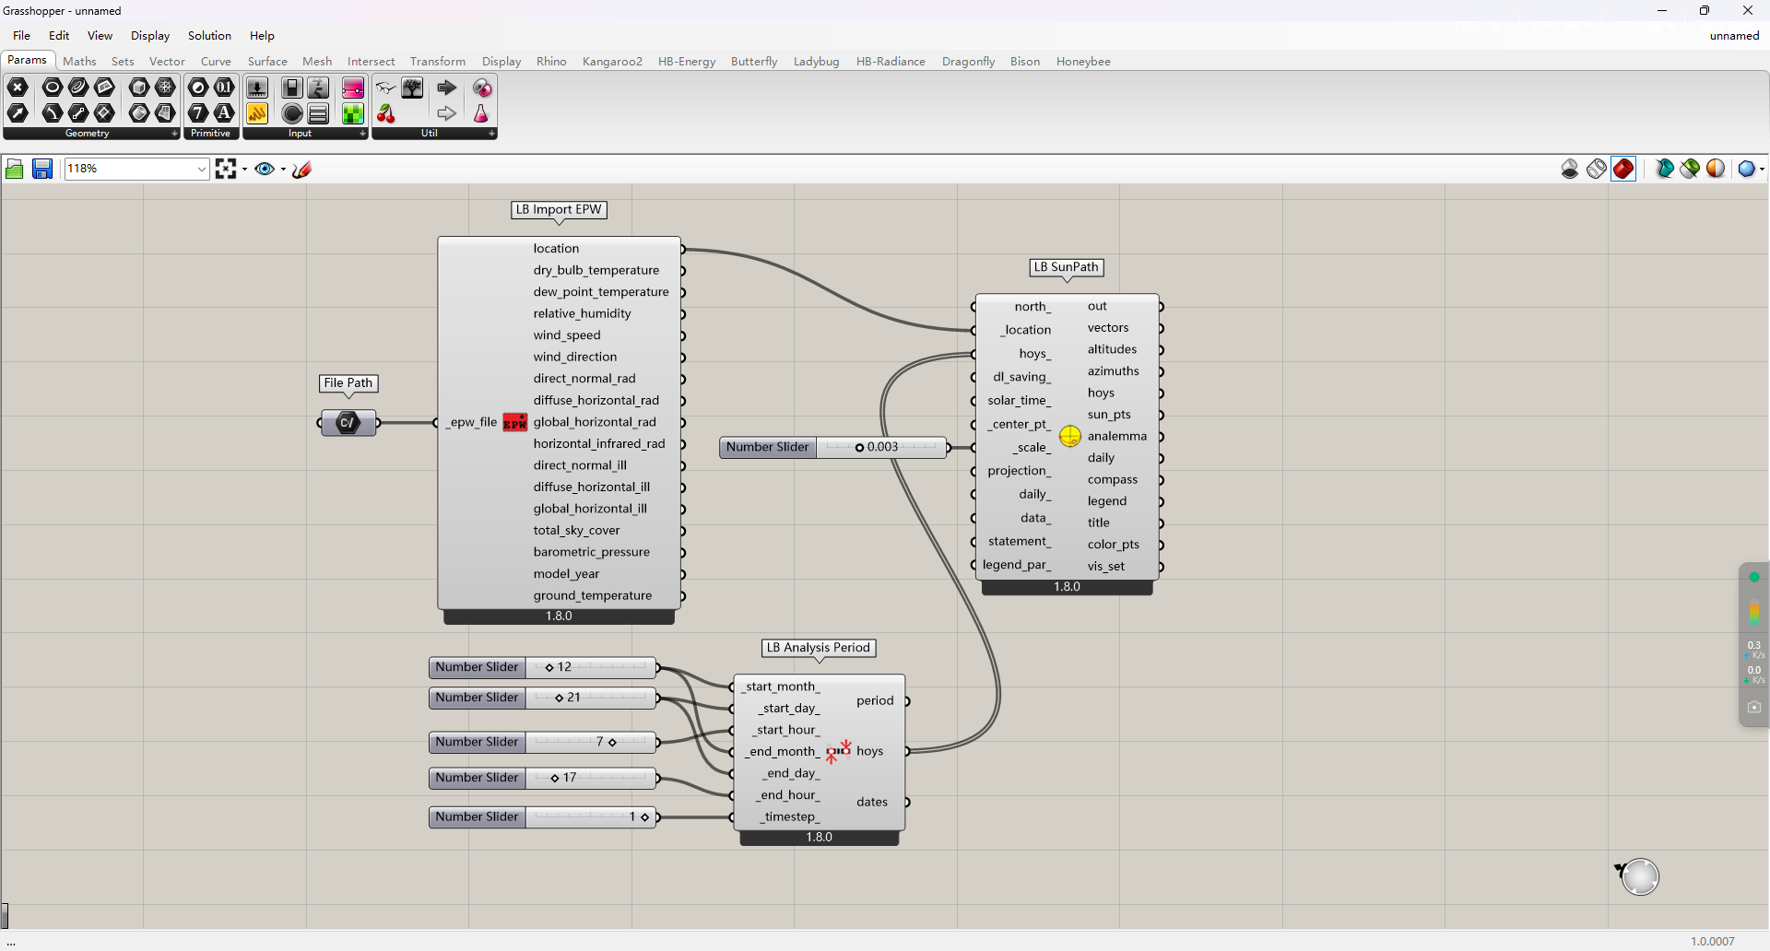Screen dimensions: 1770x951
Task: Switch to the Kangaroo2 tab
Action: coord(612,62)
